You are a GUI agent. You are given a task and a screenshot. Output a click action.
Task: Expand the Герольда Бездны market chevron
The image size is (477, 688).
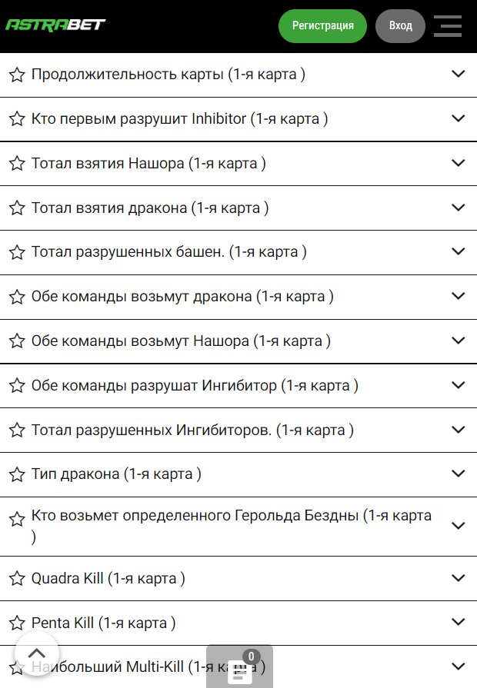(x=459, y=526)
